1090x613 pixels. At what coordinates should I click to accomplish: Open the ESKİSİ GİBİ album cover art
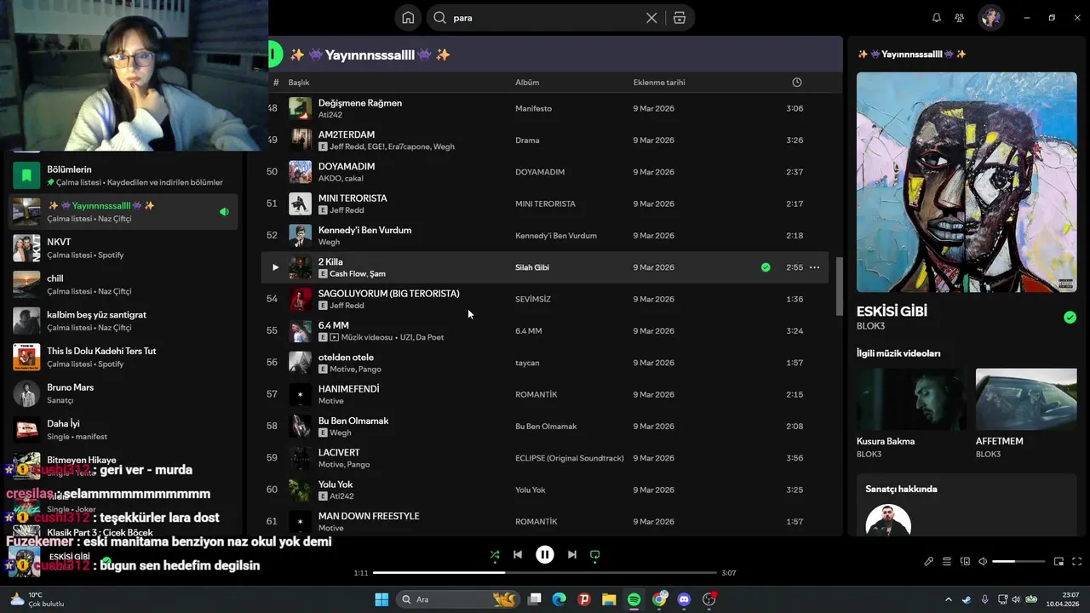tap(967, 182)
